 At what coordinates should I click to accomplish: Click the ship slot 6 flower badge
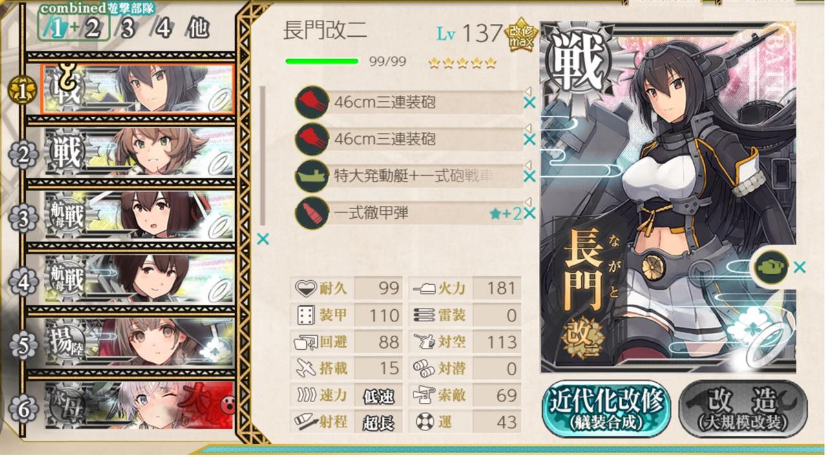(23, 407)
